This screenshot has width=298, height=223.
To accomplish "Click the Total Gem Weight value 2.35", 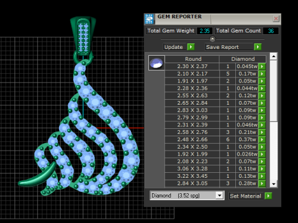I will click(x=205, y=31).
